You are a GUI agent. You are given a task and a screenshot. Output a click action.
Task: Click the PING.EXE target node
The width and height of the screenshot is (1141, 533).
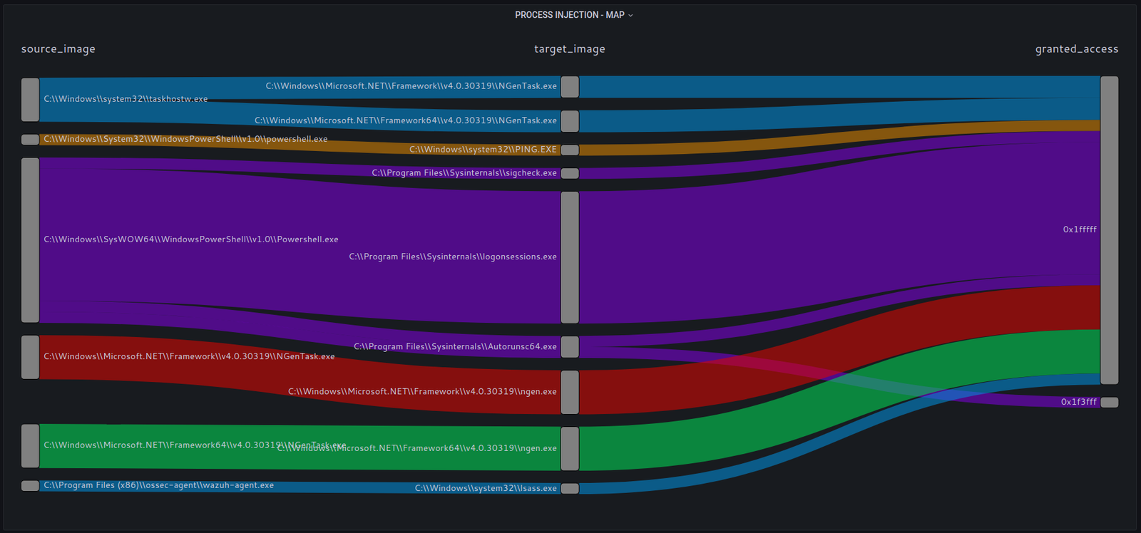click(x=570, y=150)
